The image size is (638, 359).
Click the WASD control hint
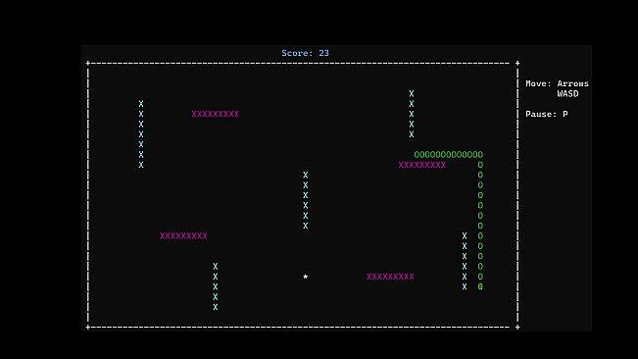click(x=567, y=94)
